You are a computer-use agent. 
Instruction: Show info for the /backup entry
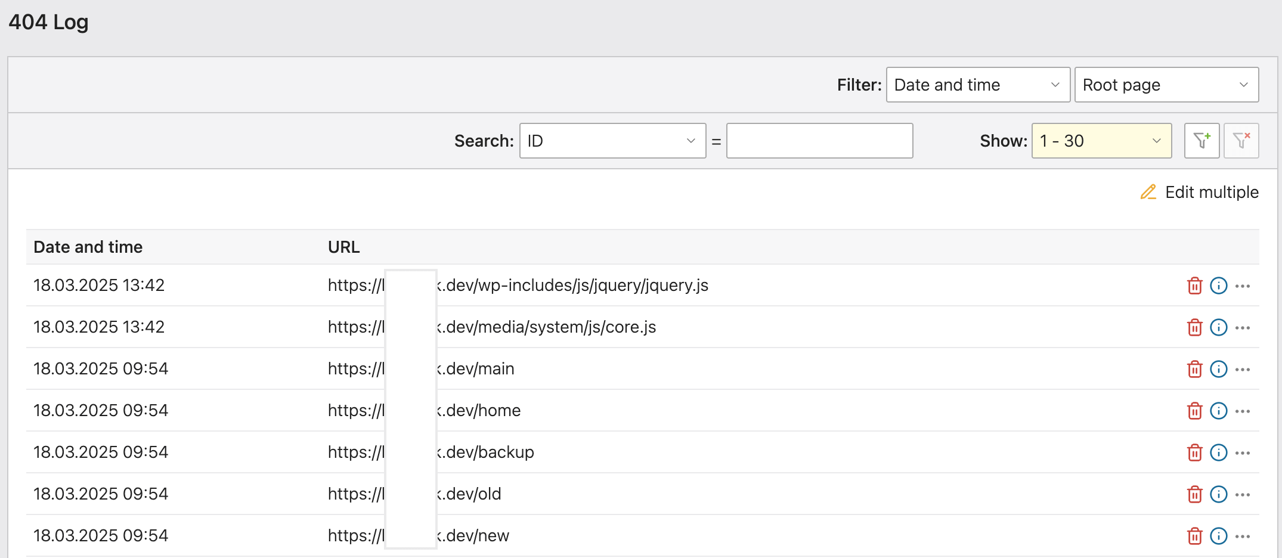(1218, 453)
